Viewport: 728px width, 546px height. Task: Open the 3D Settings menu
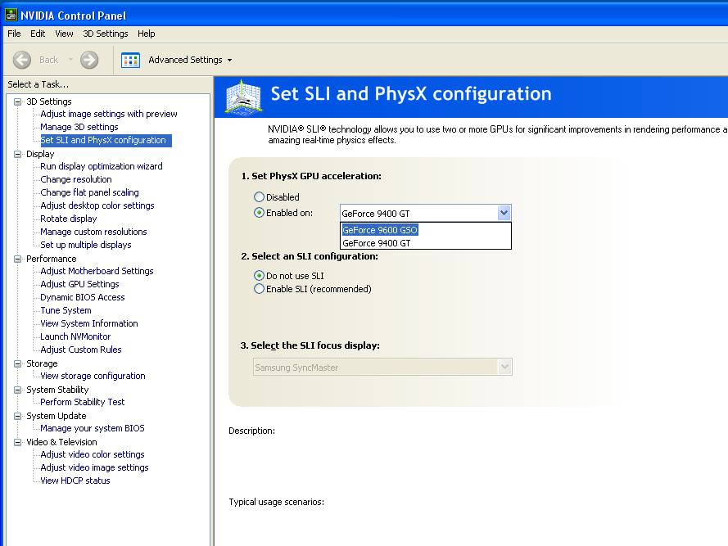coord(106,34)
